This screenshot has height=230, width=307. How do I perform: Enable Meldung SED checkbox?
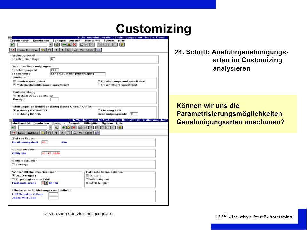[x=99, y=111]
